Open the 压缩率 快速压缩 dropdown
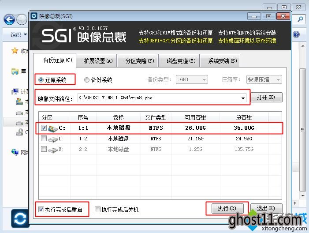This screenshot has height=233, width=309. point(264,79)
